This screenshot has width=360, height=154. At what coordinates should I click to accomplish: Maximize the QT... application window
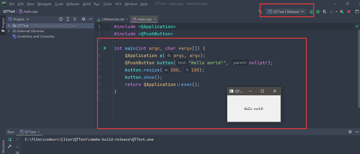tap(262, 91)
